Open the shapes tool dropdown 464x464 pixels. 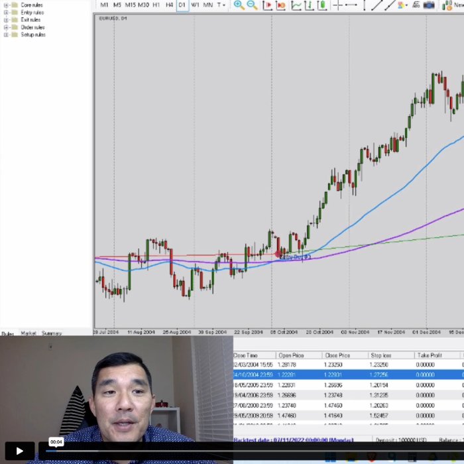tap(403, 5)
